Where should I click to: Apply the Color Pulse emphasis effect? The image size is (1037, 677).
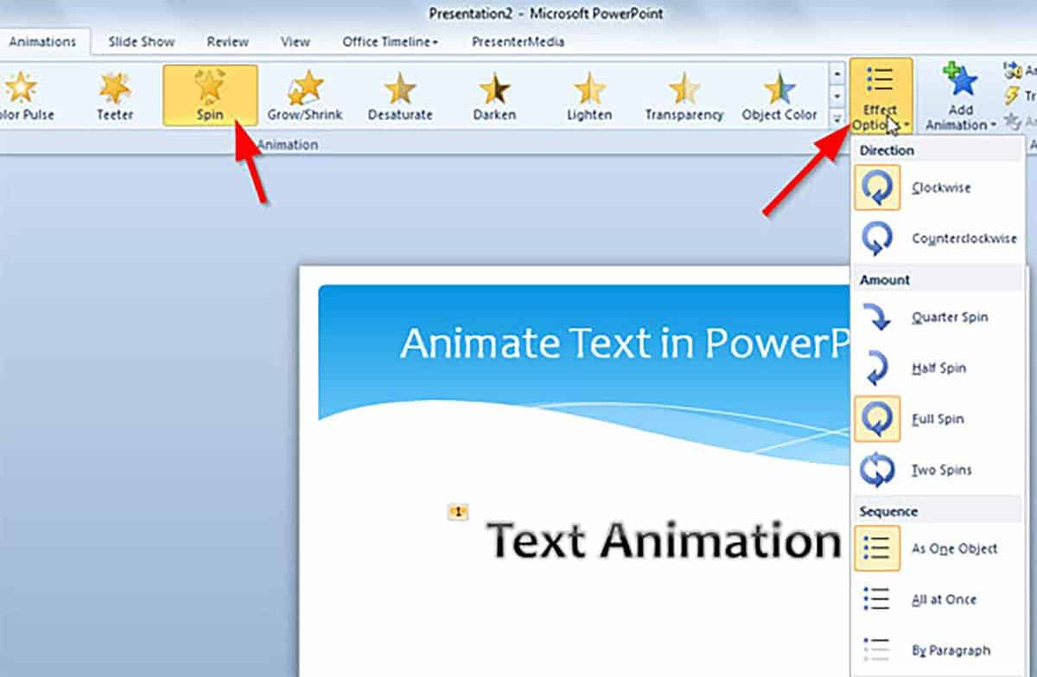[x=24, y=95]
